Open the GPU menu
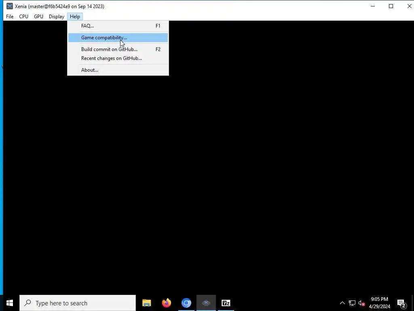Image resolution: width=414 pixels, height=311 pixels. 38,16
